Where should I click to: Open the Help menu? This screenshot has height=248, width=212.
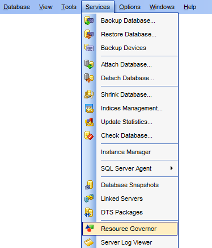(190, 7)
